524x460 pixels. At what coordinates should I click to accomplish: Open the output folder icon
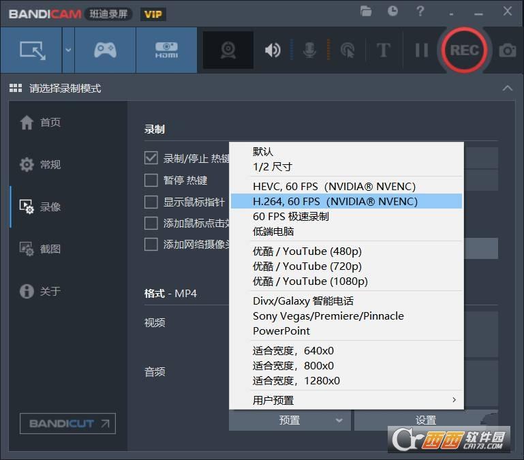click(x=366, y=12)
